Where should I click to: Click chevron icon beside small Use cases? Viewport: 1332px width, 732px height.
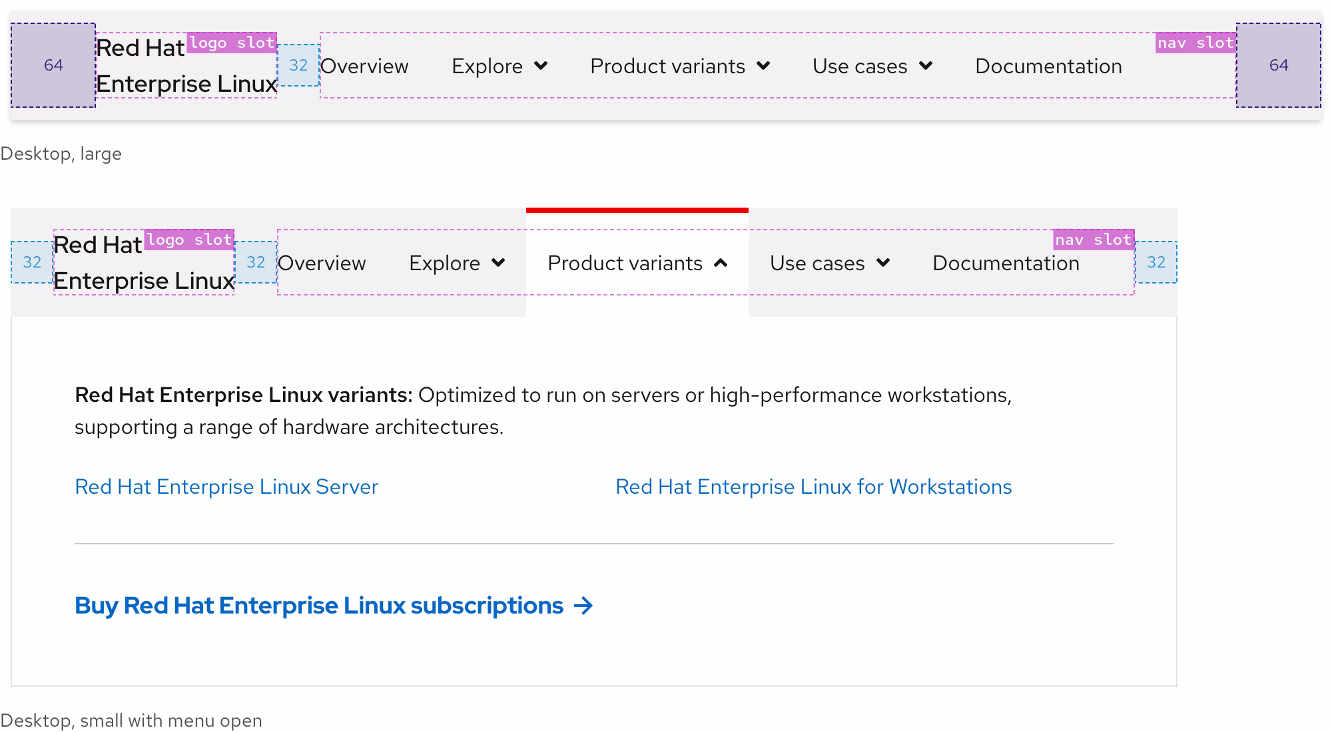pyautogui.click(x=883, y=263)
